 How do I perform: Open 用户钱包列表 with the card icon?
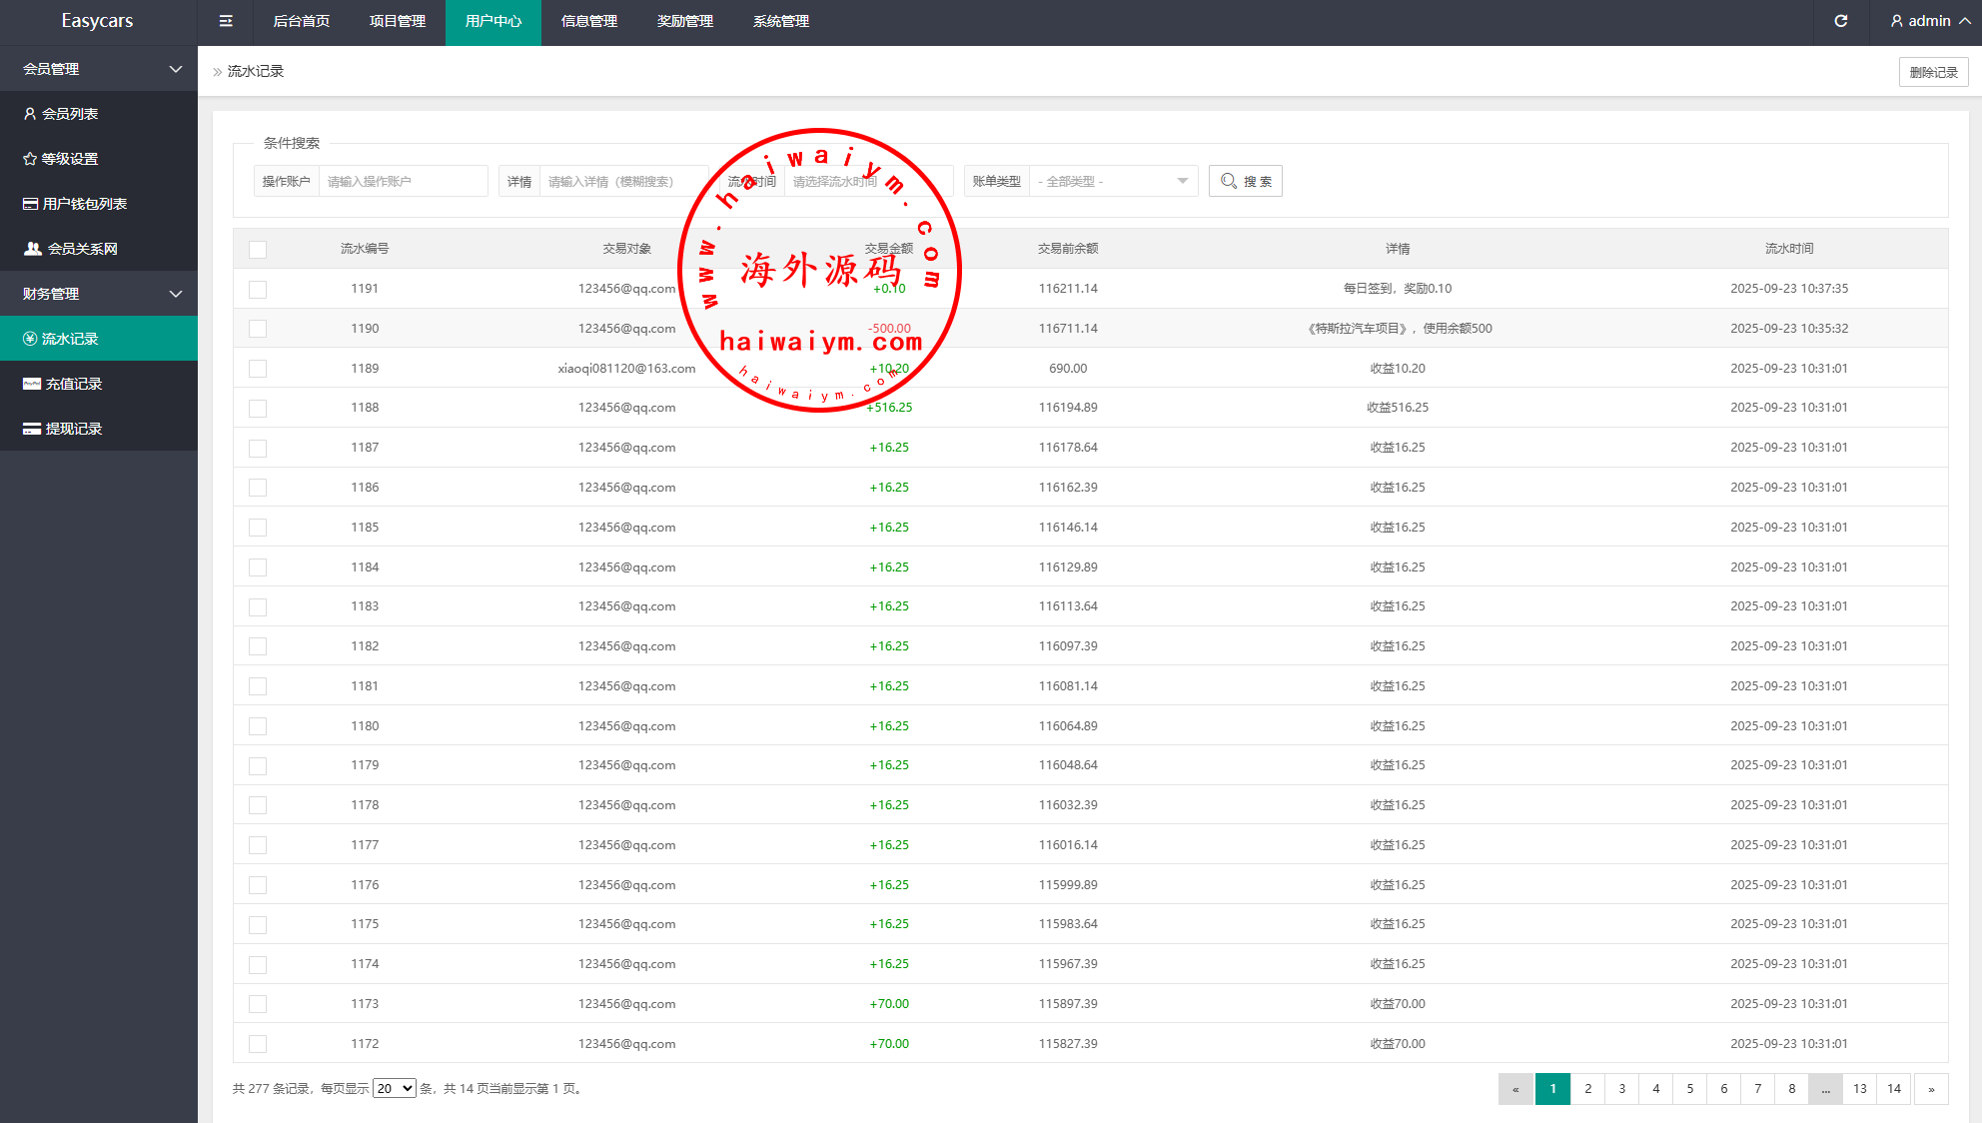click(84, 204)
